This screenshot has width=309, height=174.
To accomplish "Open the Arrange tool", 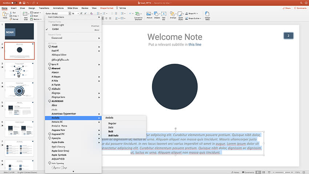I will [x=173, y=15].
